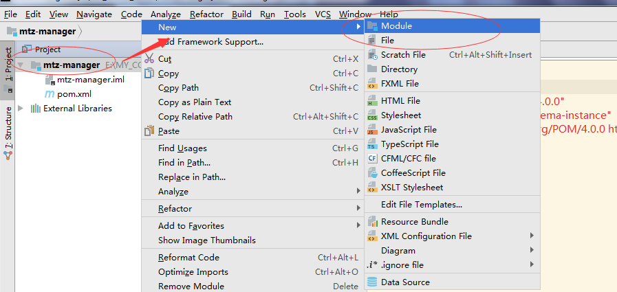The width and height of the screenshot is (617, 292).
Task: Collapse the mtz-manager project tree node
Action: pos(21,65)
